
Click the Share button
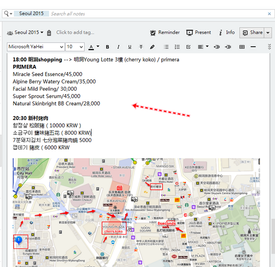point(252,33)
